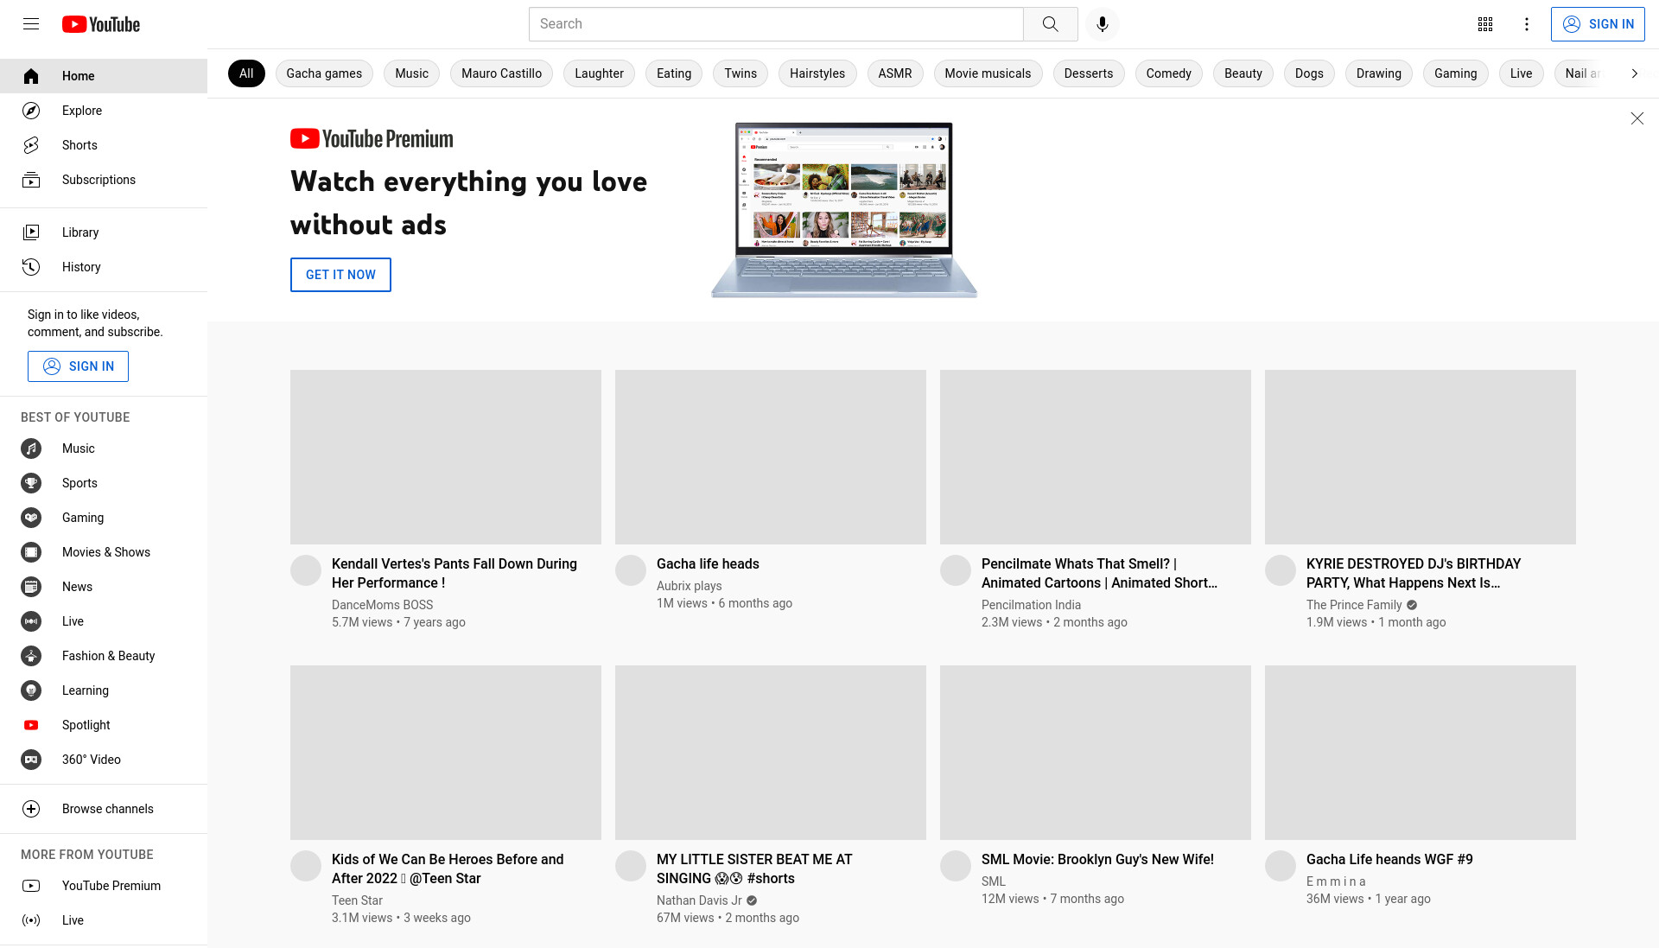
Task: Show more category chips with right chevron
Action: pos(1634,73)
